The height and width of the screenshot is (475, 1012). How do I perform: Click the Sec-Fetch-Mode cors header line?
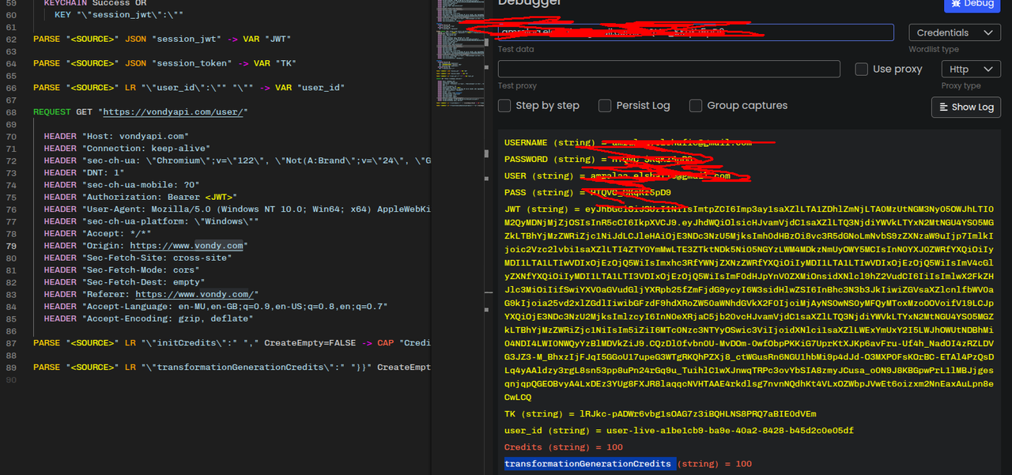[122, 270]
